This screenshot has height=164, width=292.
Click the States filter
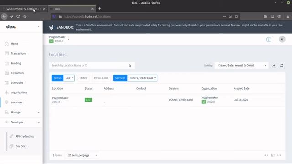(83, 78)
